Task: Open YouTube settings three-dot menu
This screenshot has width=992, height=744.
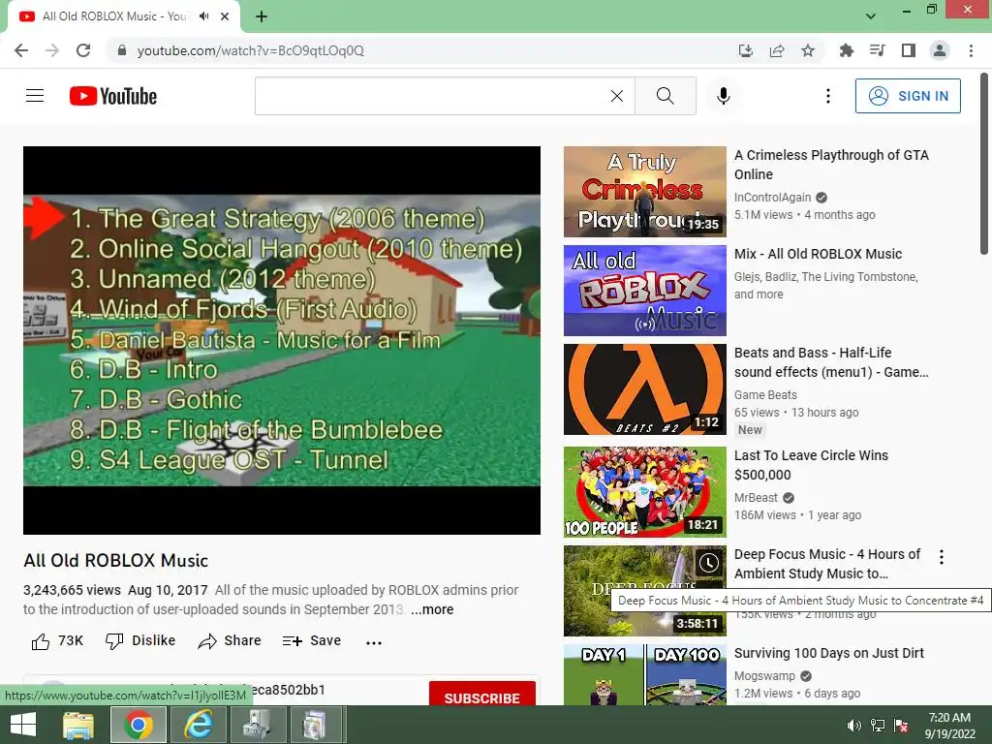Action: (x=827, y=96)
